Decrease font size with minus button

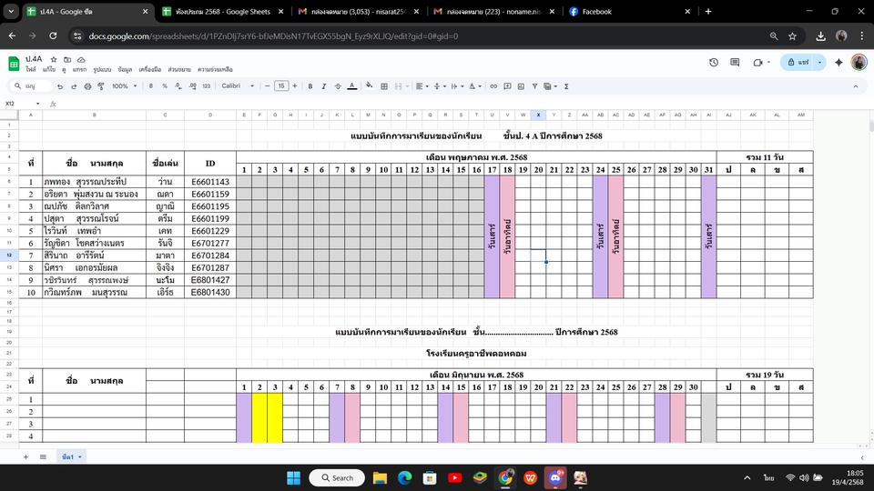268,86
